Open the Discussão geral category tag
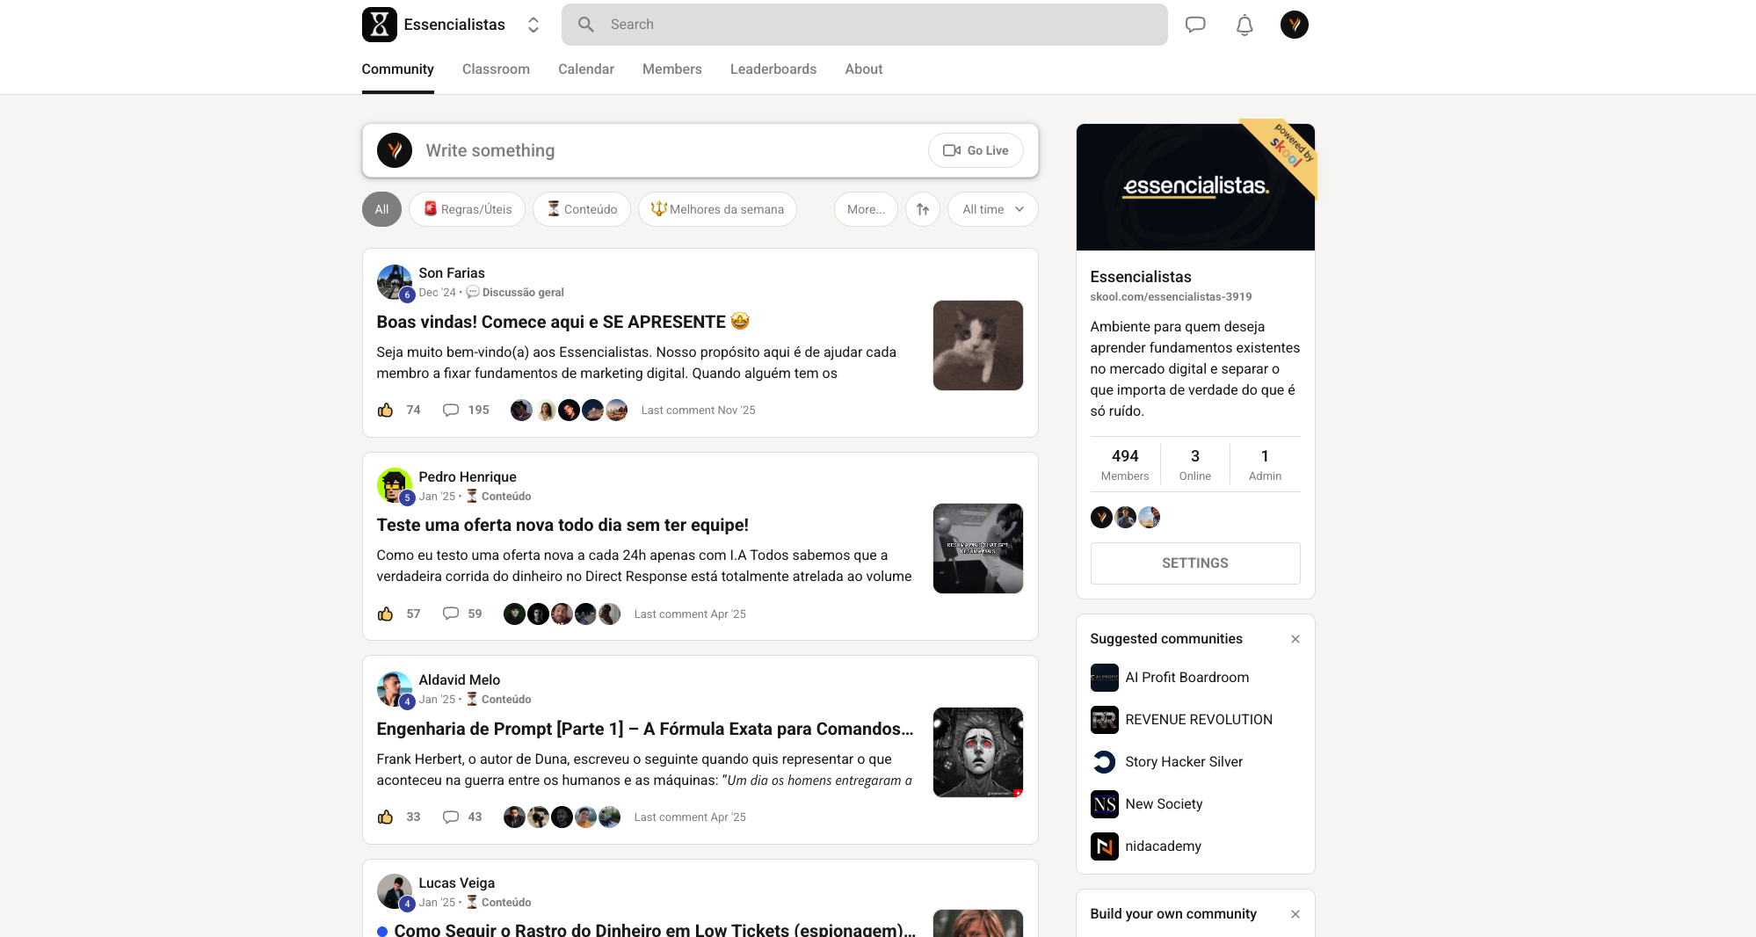 (515, 293)
